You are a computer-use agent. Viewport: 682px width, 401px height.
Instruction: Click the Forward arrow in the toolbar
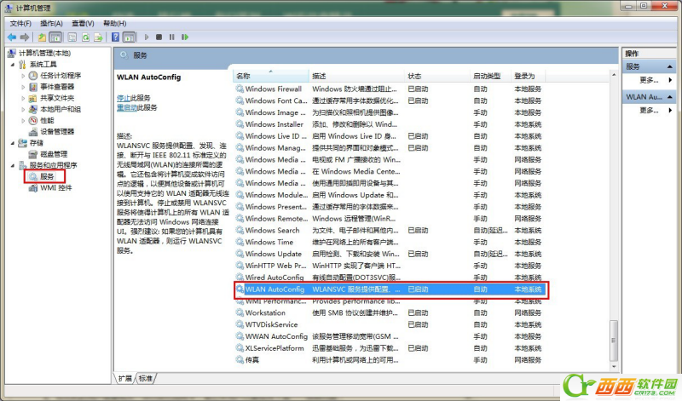[x=26, y=37]
